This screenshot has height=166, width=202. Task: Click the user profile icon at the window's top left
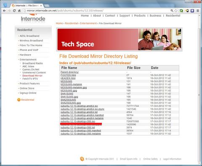pos(5,5)
